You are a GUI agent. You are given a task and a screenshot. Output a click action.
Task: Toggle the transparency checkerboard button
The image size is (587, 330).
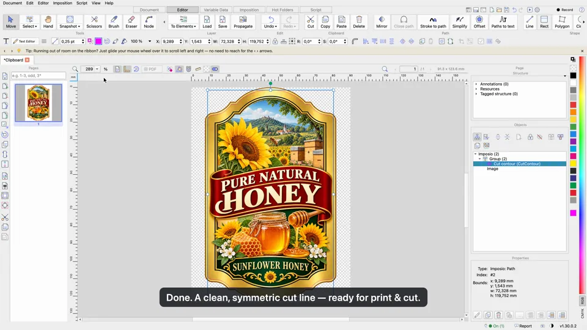click(206, 69)
